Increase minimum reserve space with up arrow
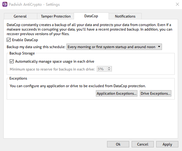182x151 pixels. click(x=109, y=67)
